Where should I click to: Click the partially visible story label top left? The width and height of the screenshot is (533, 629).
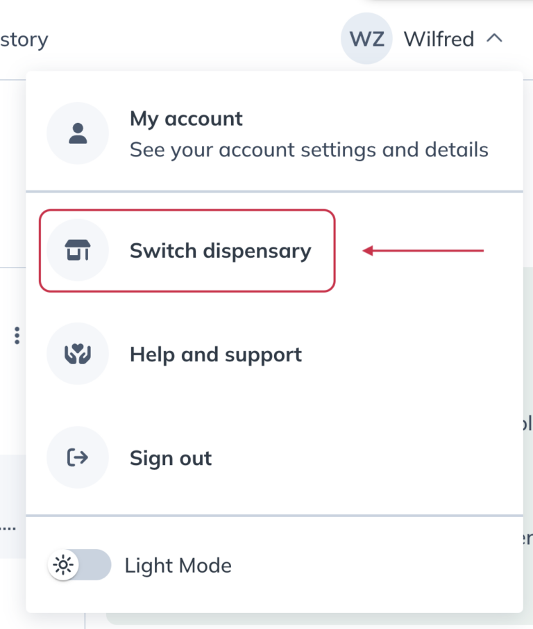coord(24,39)
